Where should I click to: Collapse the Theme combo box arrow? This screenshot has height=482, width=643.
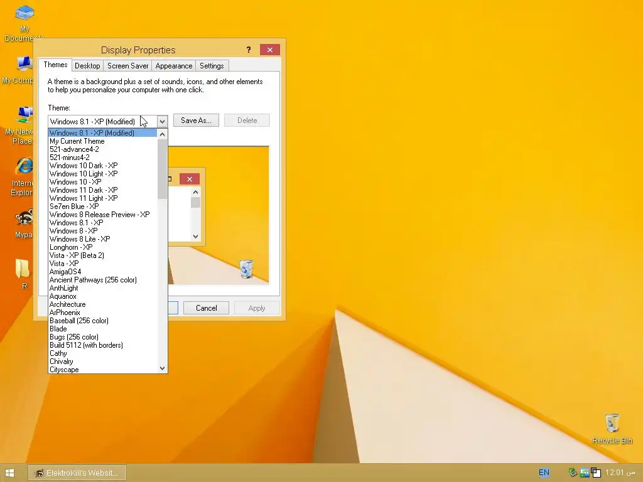[x=162, y=121]
